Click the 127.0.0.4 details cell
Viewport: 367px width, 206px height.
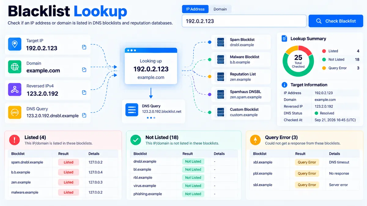95,172
